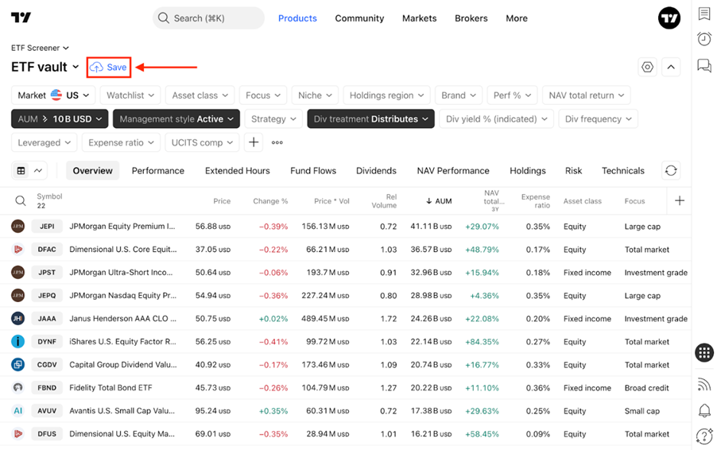Image resolution: width=717 pixels, height=450 pixels.
Task: Open the more filters ellipsis
Action: coord(277,142)
